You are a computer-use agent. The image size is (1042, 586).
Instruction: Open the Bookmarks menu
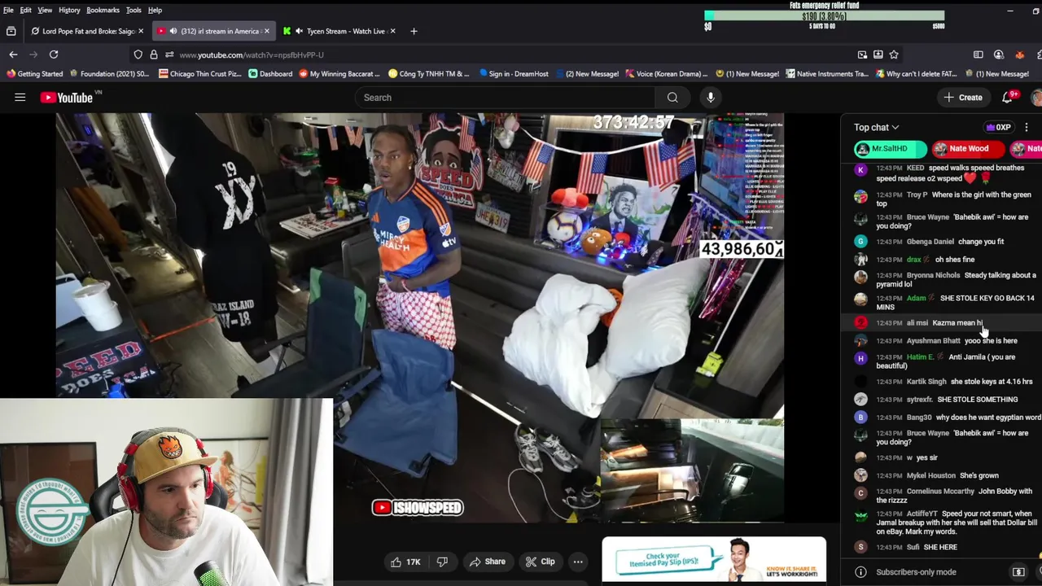point(103,10)
